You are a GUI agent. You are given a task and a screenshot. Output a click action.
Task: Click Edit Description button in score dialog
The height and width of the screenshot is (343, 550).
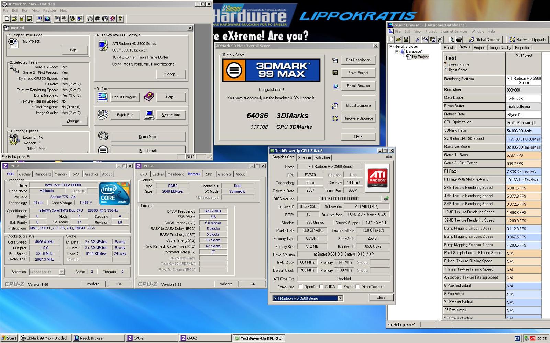point(358,60)
